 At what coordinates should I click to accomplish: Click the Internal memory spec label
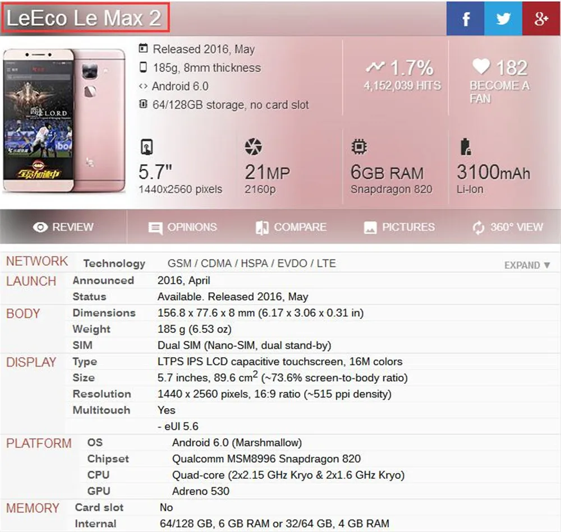coord(95,524)
